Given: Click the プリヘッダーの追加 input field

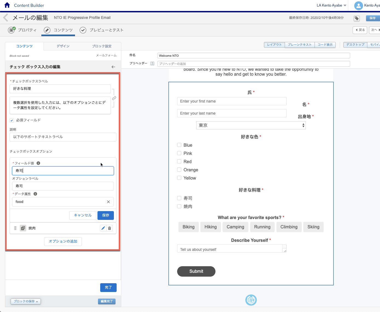Looking at the screenshot, I should point(254,64).
